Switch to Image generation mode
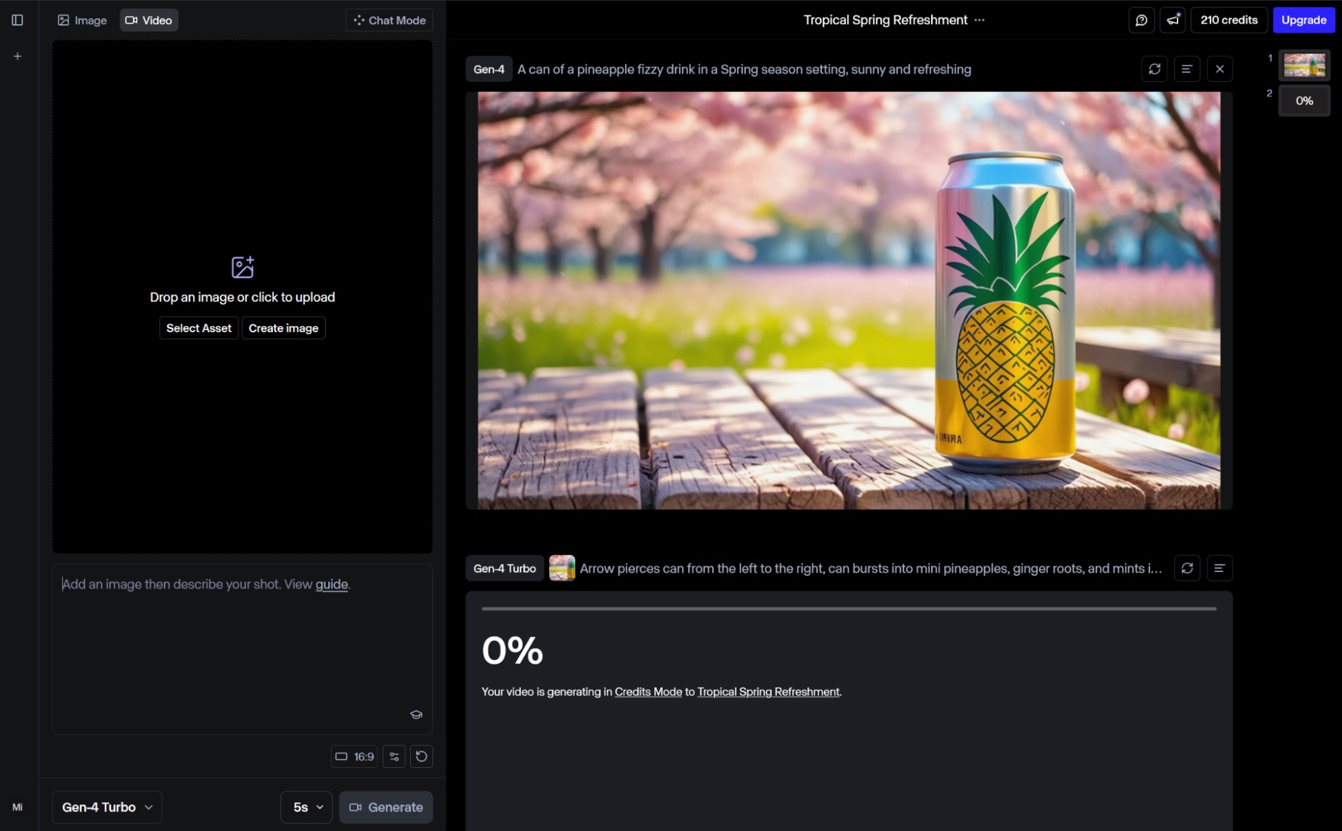1342x831 pixels. pyautogui.click(x=81, y=20)
